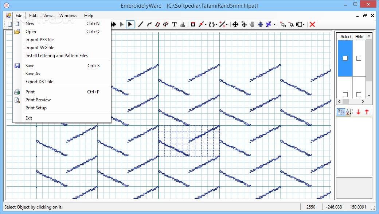This screenshot has height=214, width=379.
Task: Select Install Lettering and Pattern Files
Action: pos(62,56)
